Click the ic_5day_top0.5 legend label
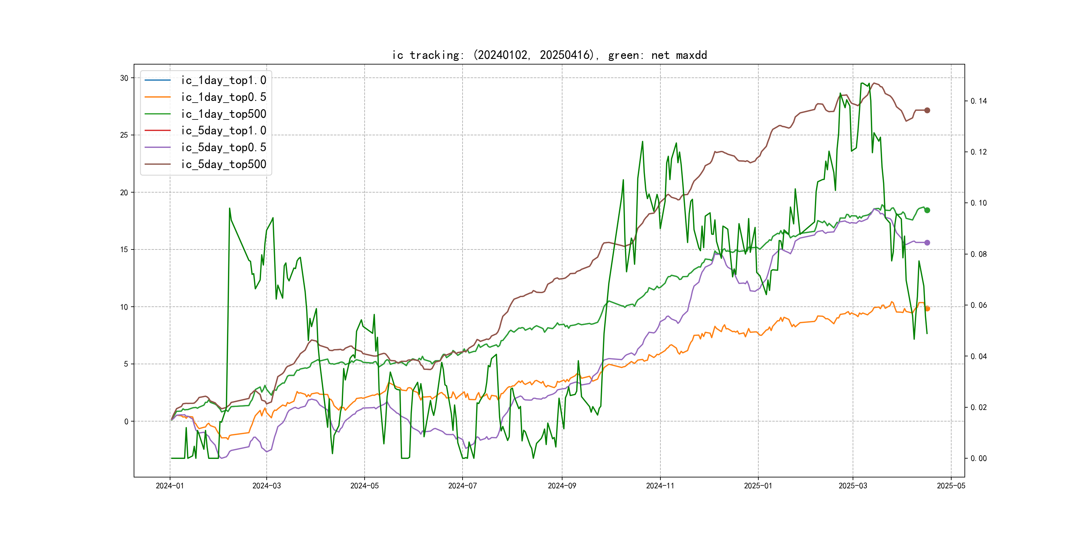The height and width of the screenshot is (536, 1072). point(223,147)
